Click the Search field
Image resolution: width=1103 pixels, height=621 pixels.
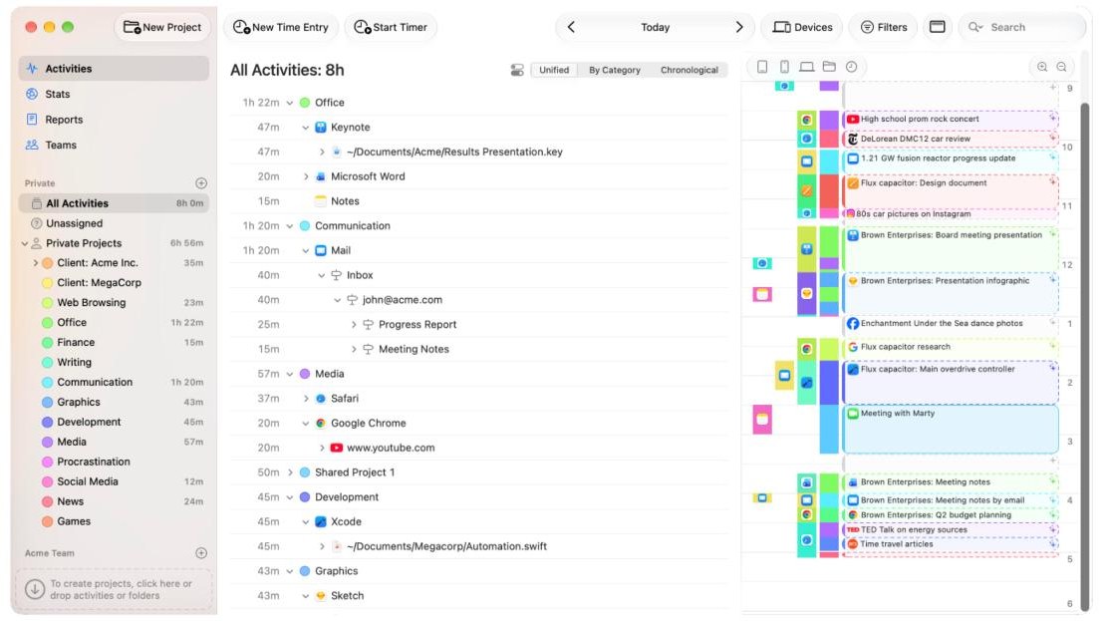click(1021, 27)
